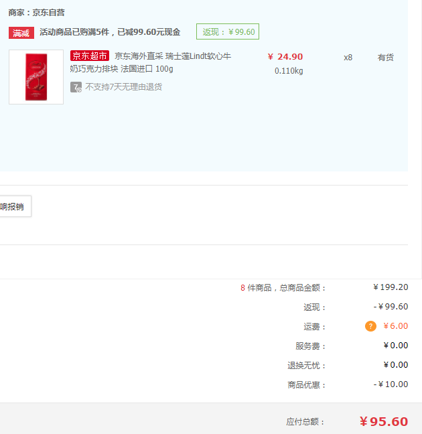Click the 商品优惠 label
The height and width of the screenshot is (434, 422).
coord(307,385)
